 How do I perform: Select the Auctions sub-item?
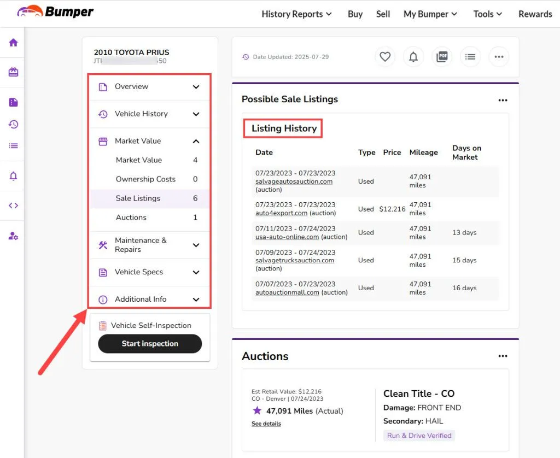coord(149,218)
